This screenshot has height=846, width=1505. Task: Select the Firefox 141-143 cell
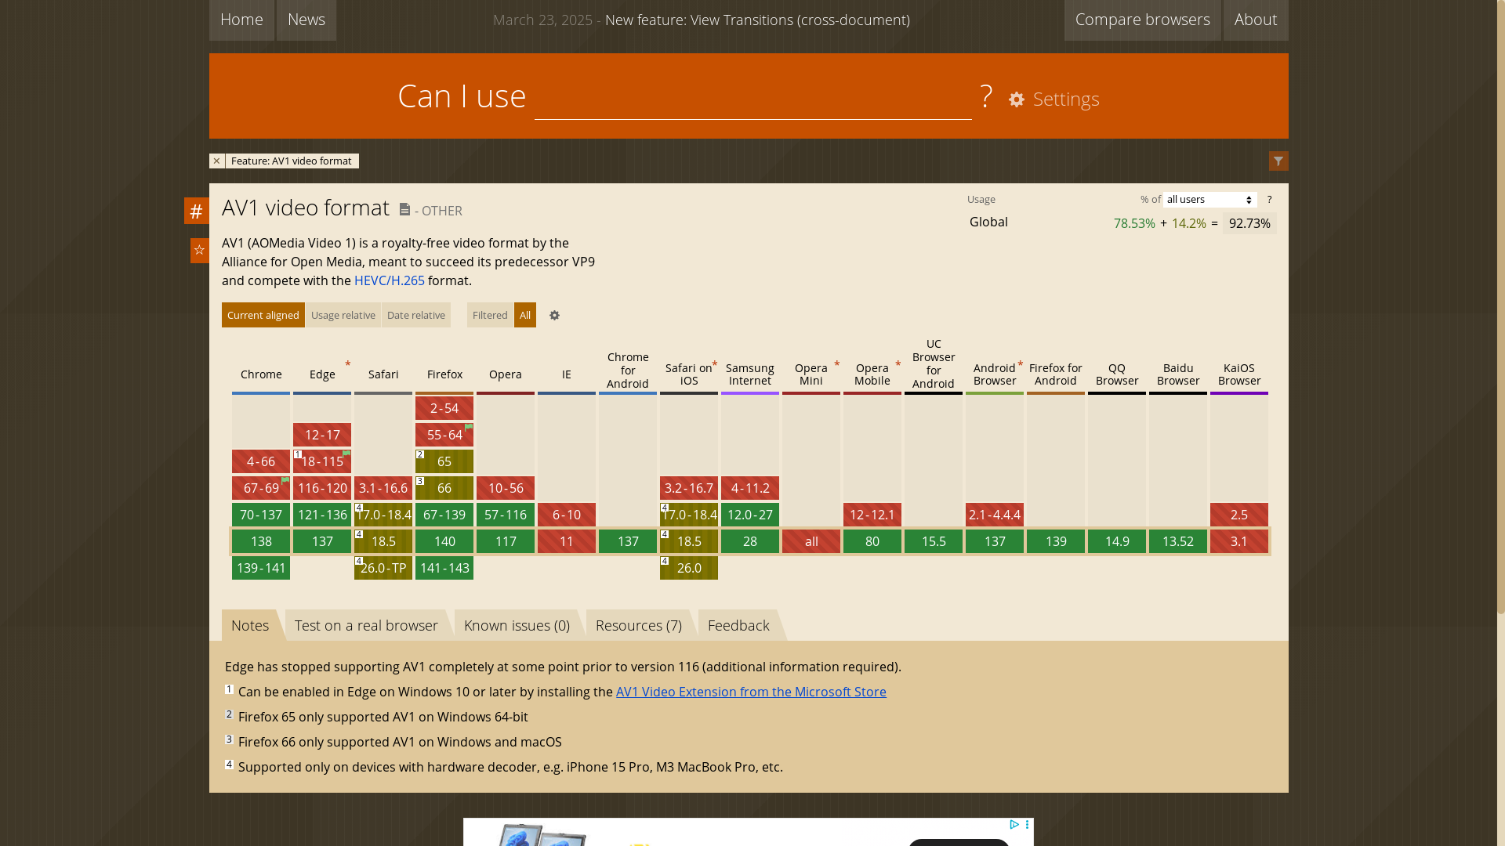(444, 568)
